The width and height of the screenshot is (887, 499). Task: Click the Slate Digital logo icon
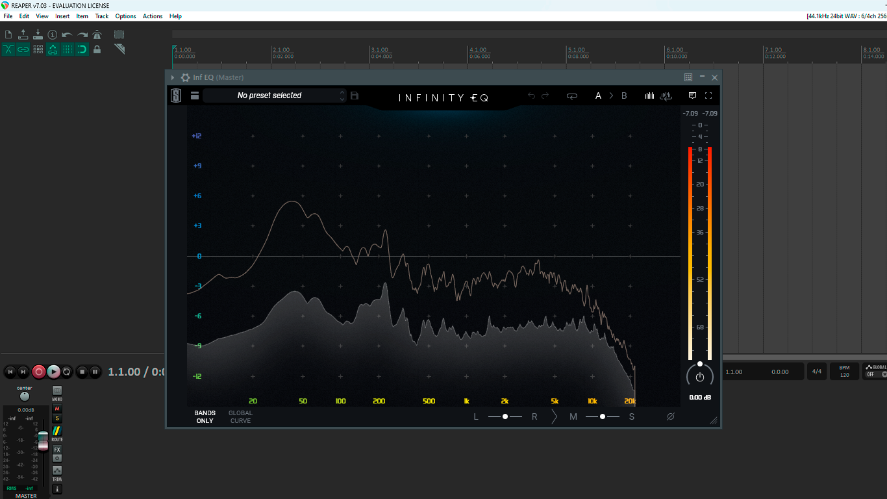[175, 96]
